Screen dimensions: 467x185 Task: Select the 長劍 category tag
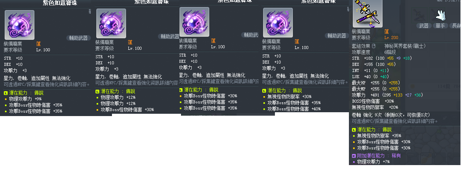tap(456, 26)
